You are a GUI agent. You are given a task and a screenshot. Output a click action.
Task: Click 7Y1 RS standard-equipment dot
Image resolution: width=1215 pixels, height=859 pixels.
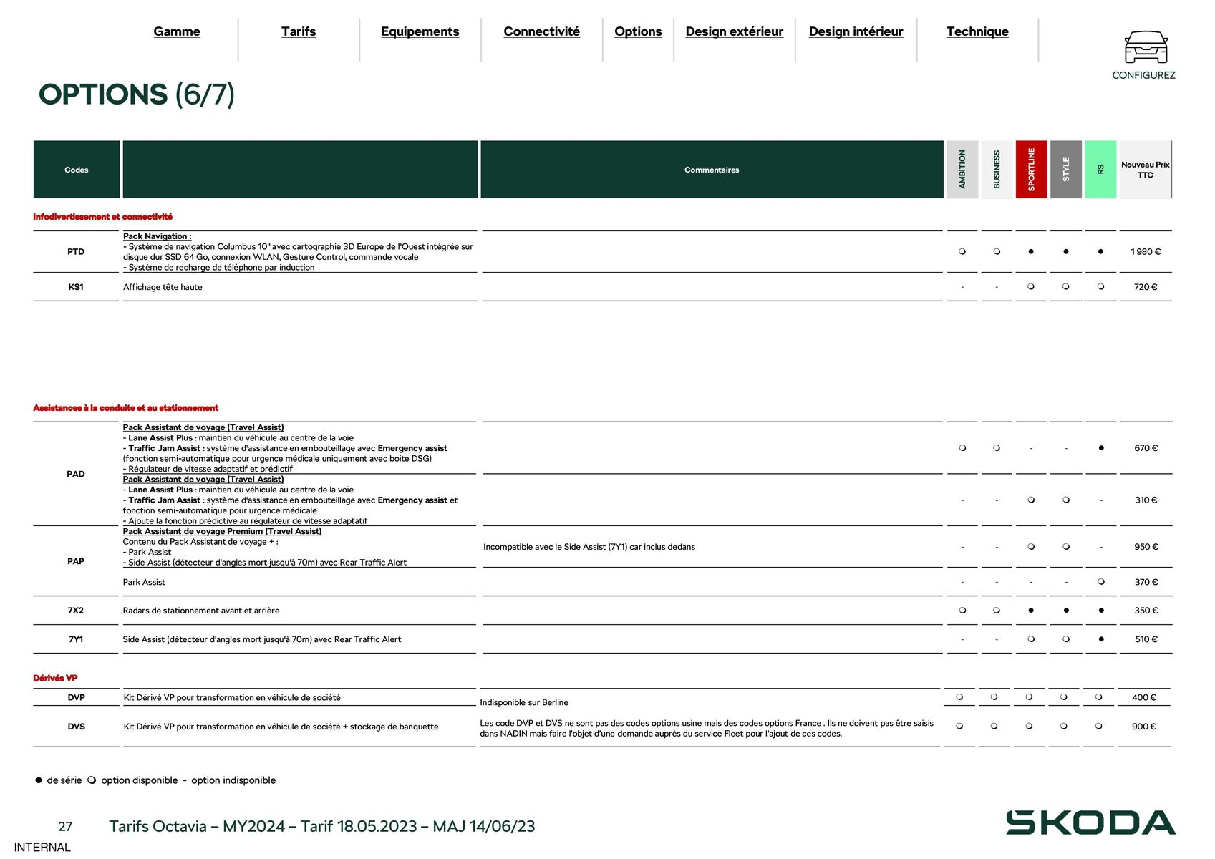pos(1100,639)
